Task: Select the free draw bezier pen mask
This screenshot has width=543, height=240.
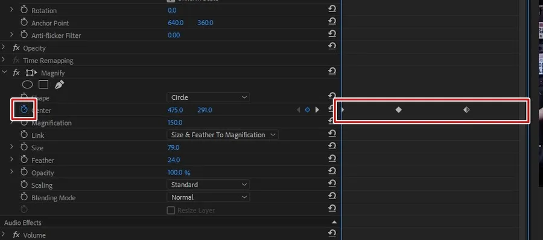Action: 59,85
